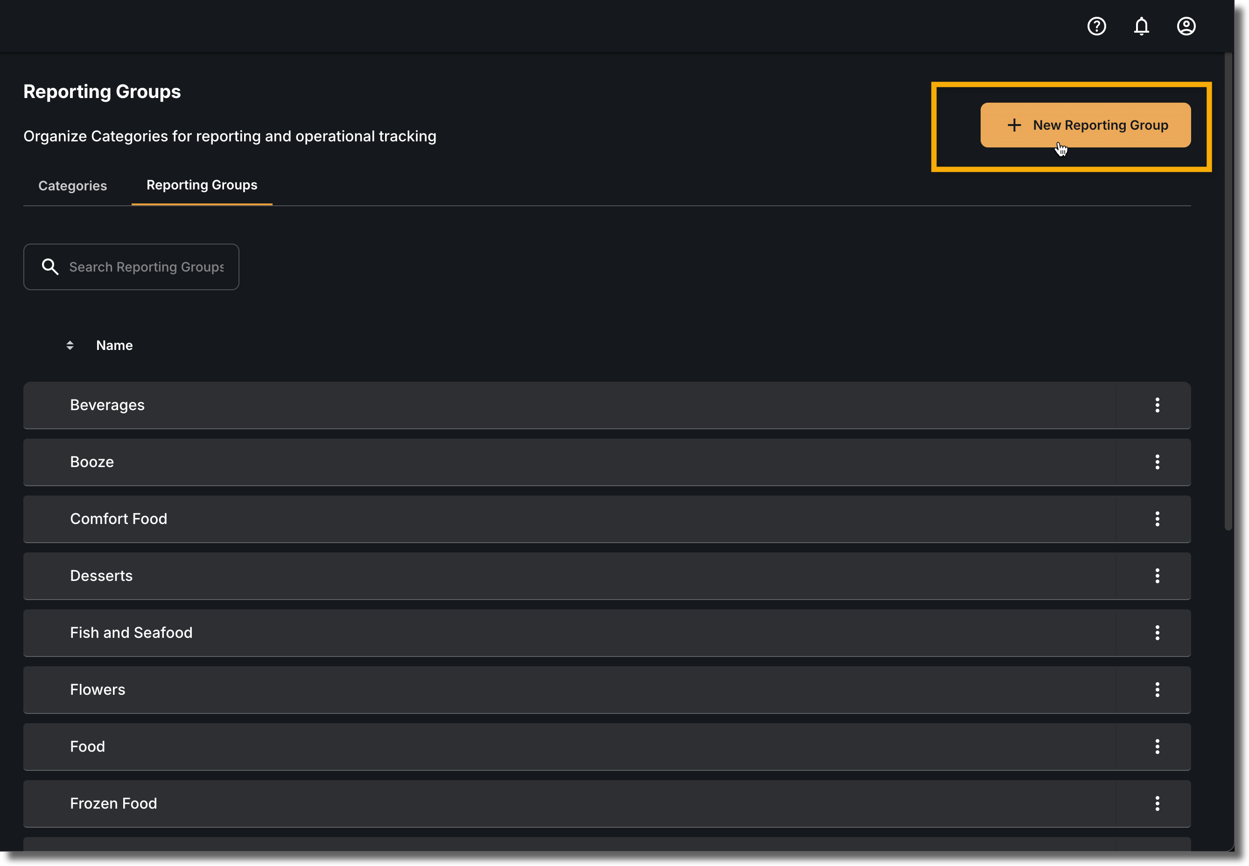Screen dimensions: 1249x866
Task: Select the Flowers row
Action: click(x=607, y=690)
